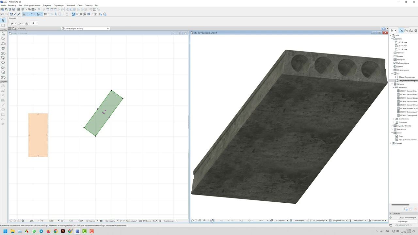Open the Teamwork menu
This screenshot has height=235, width=418.
click(x=71, y=6)
